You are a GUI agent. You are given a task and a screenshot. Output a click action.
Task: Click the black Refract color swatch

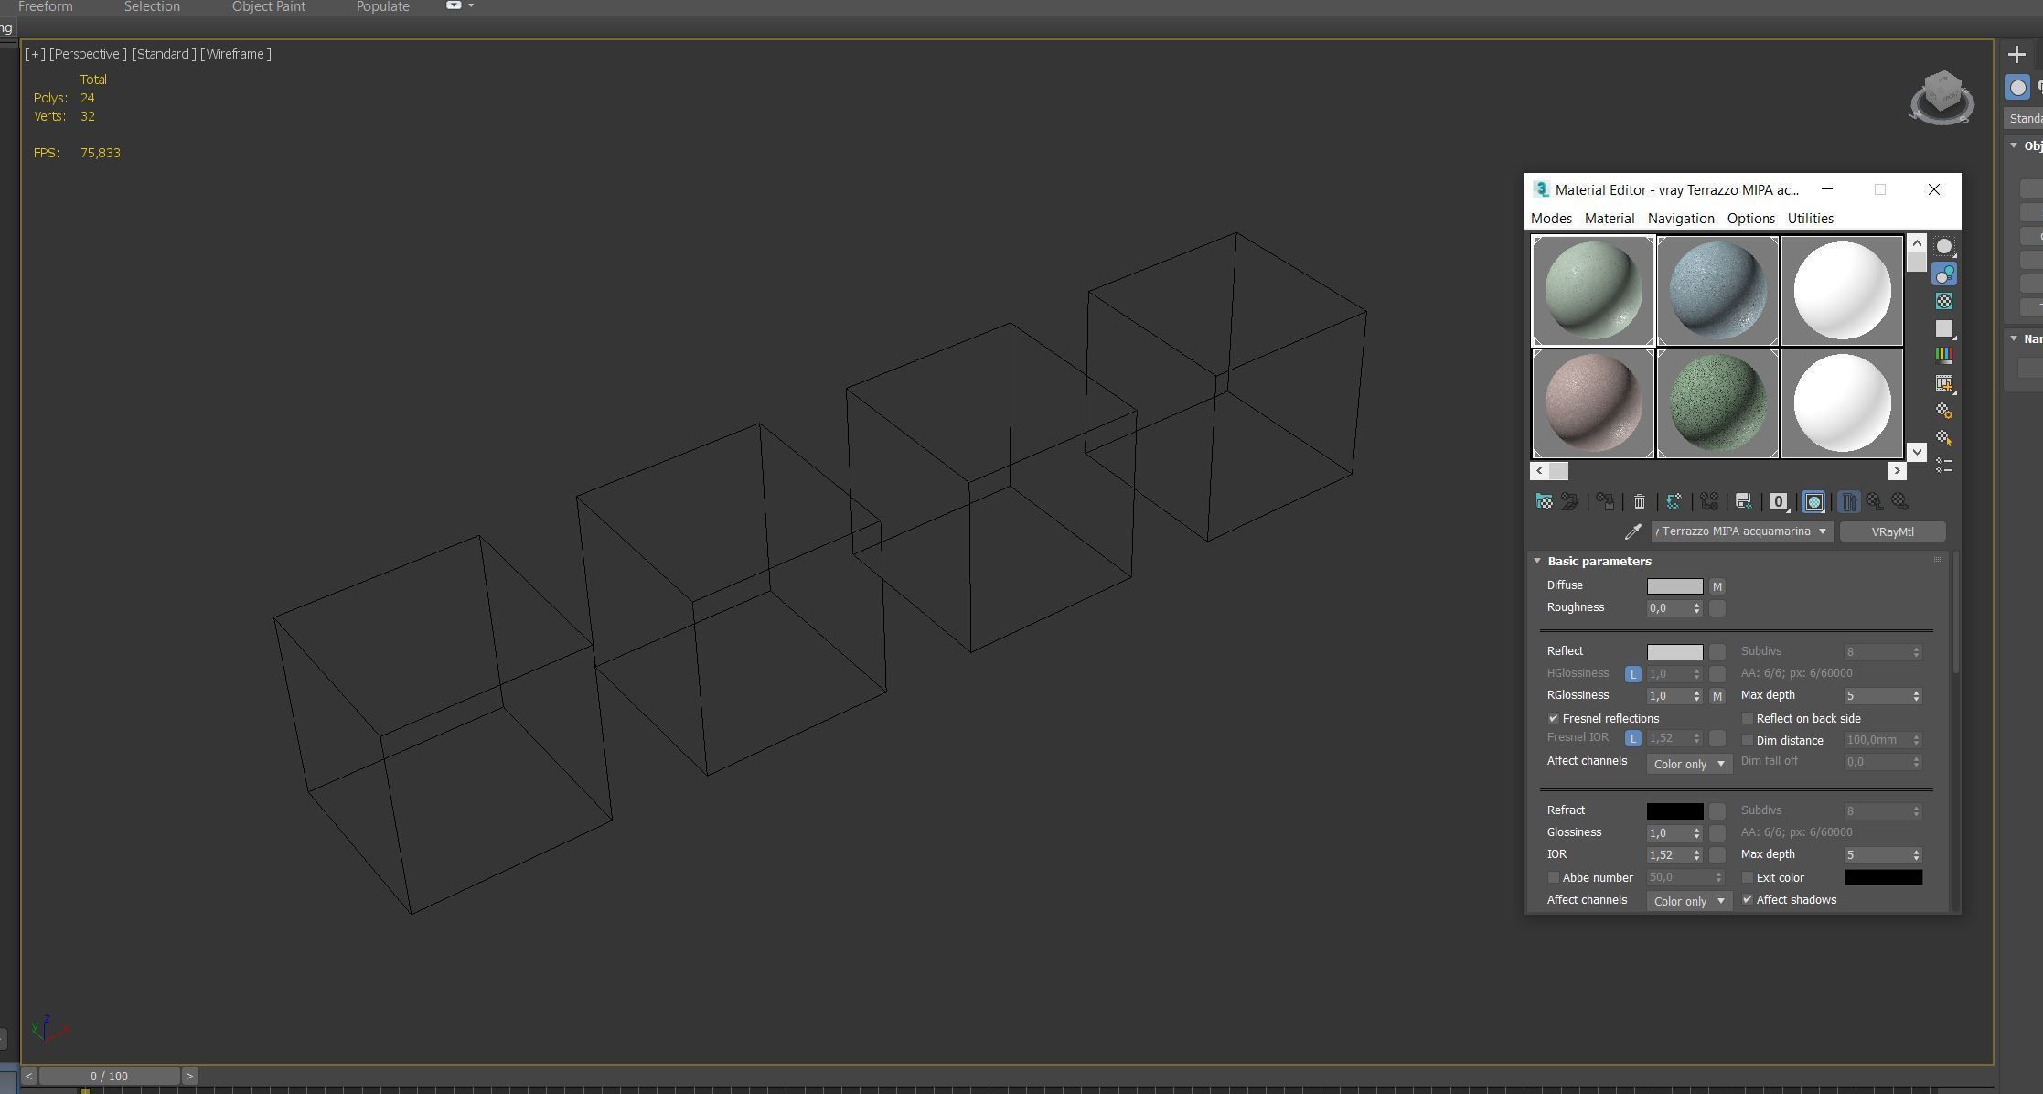[x=1674, y=811]
